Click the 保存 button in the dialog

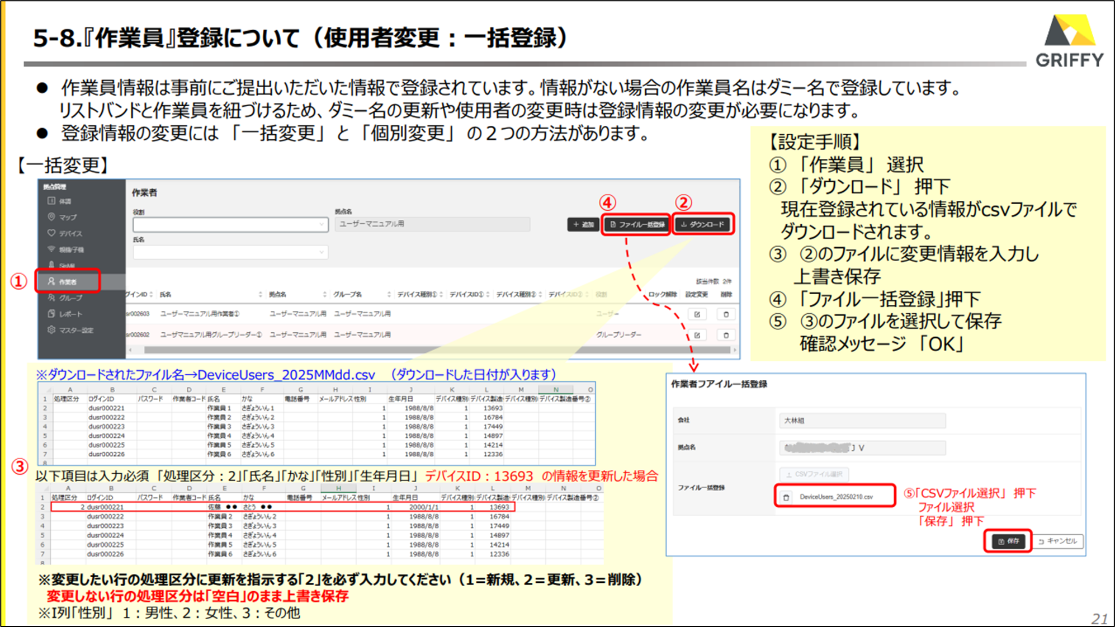click(1009, 541)
